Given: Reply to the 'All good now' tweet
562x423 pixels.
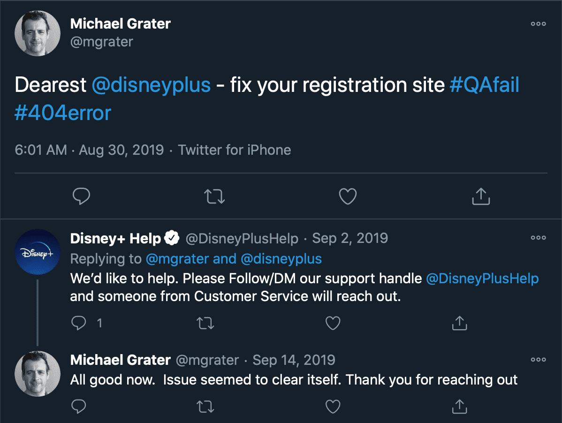Looking at the screenshot, I should [79, 406].
